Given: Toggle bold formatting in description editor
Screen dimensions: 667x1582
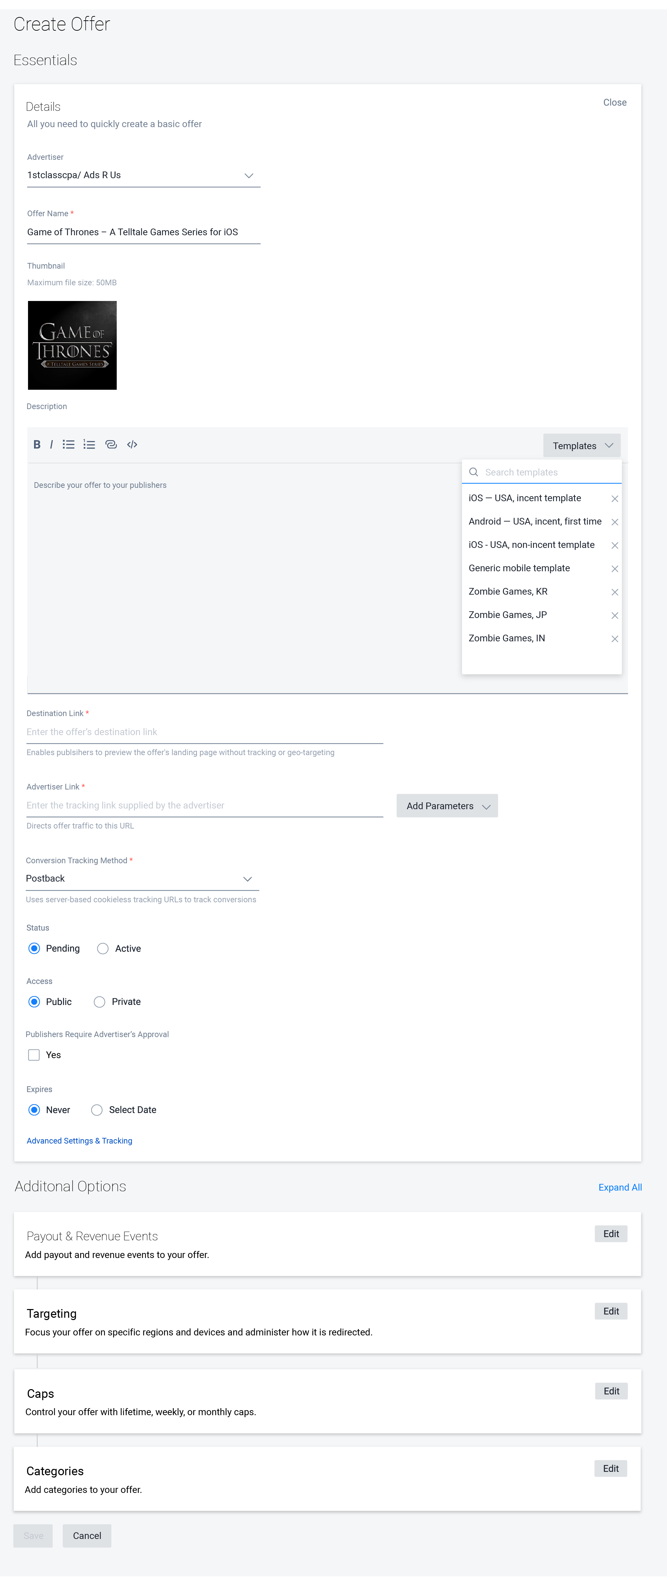Looking at the screenshot, I should pyautogui.click(x=37, y=444).
